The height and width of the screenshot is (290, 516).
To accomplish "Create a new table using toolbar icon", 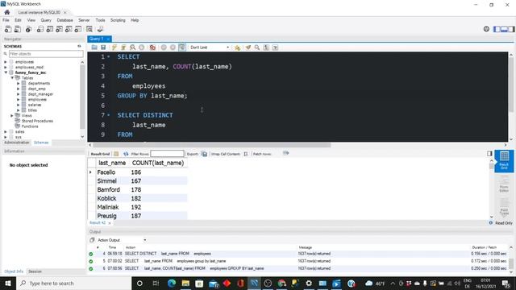I will click(x=50, y=29).
